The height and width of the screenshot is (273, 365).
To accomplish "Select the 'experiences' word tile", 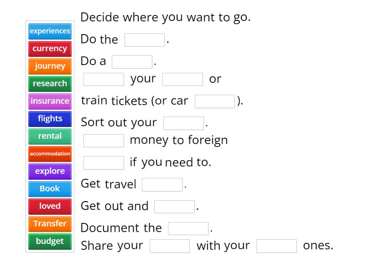I will click(x=50, y=31).
